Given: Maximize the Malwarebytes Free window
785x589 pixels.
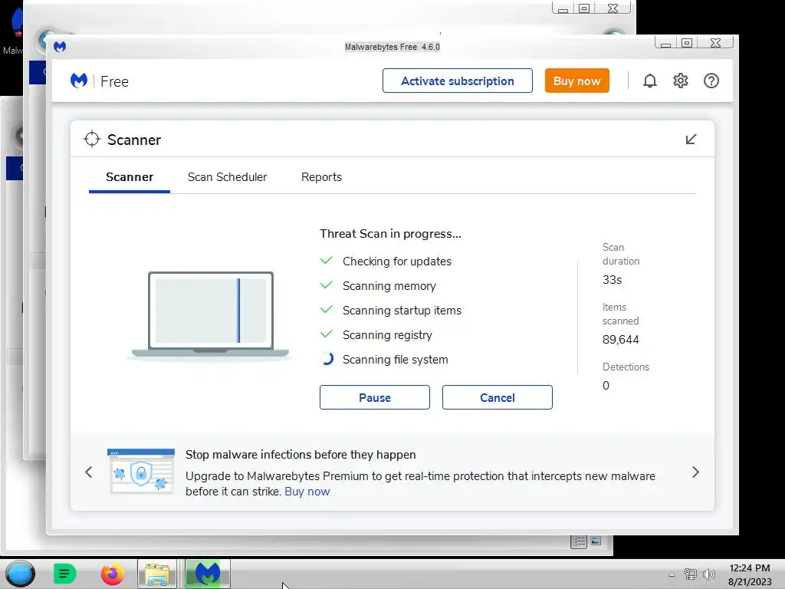Looking at the screenshot, I should point(687,43).
